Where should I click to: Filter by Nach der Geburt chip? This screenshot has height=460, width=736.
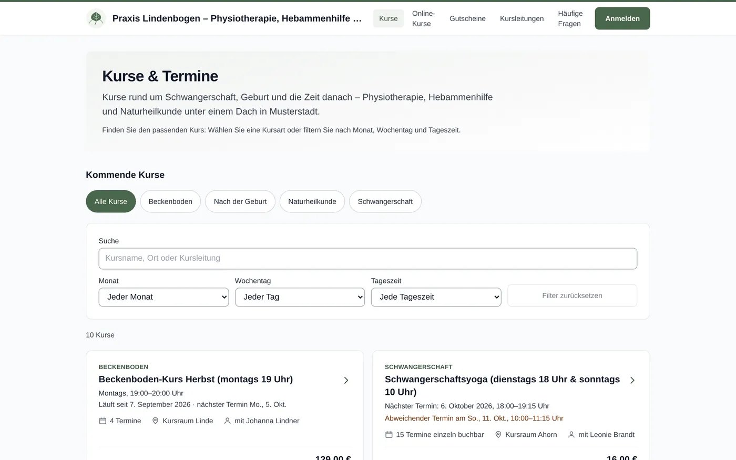click(240, 201)
